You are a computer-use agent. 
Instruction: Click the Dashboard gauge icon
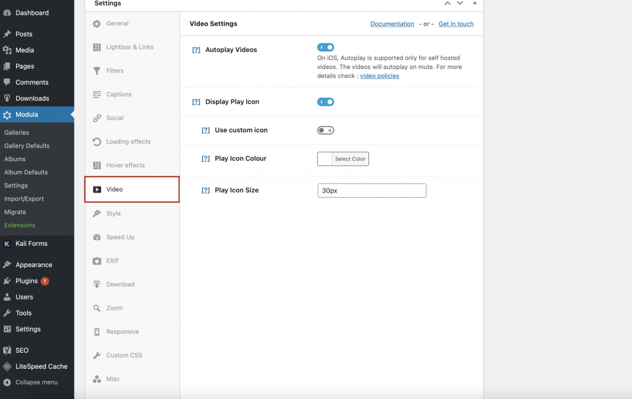pyautogui.click(x=7, y=13)
